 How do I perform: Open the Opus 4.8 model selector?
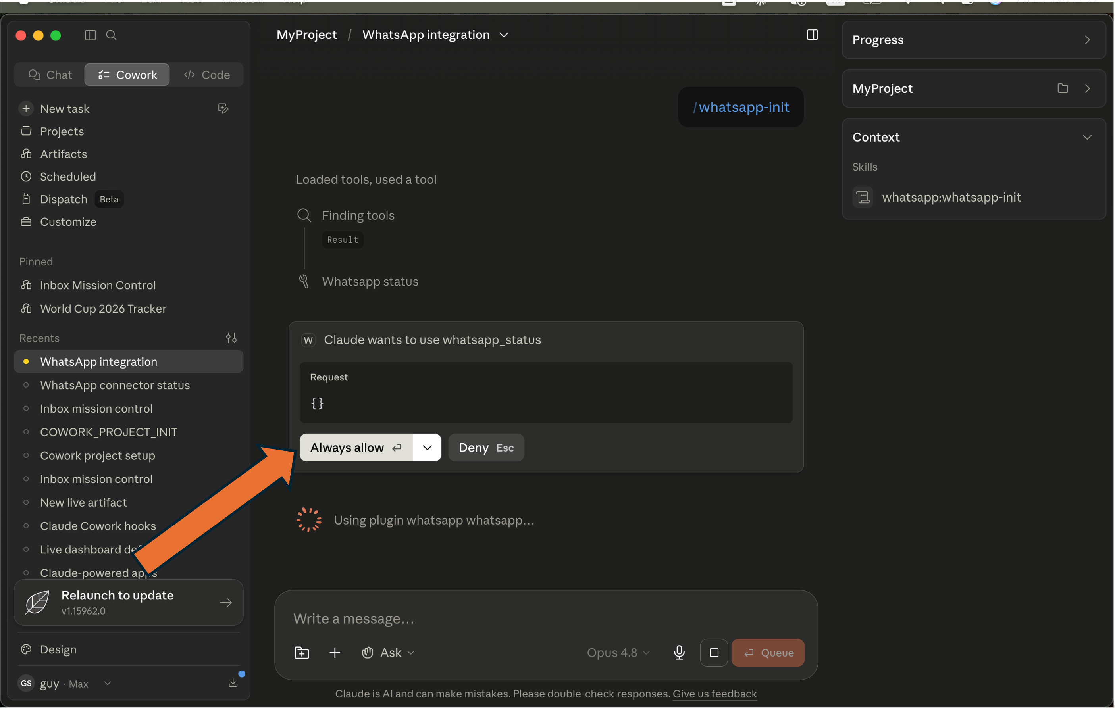(x=618, y=653)
